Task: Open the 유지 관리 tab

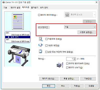Action: [44, 8]
